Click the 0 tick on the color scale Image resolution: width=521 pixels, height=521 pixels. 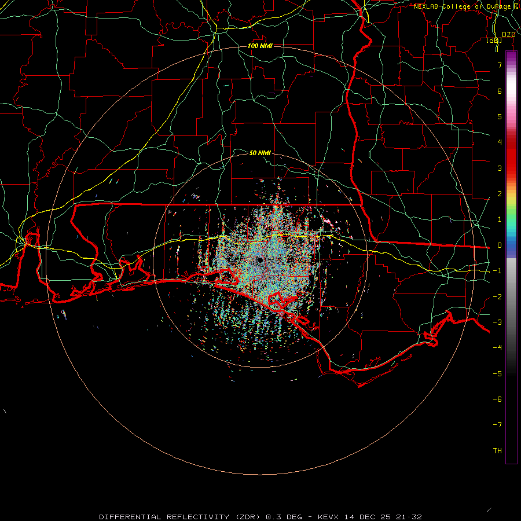[500, 245]
